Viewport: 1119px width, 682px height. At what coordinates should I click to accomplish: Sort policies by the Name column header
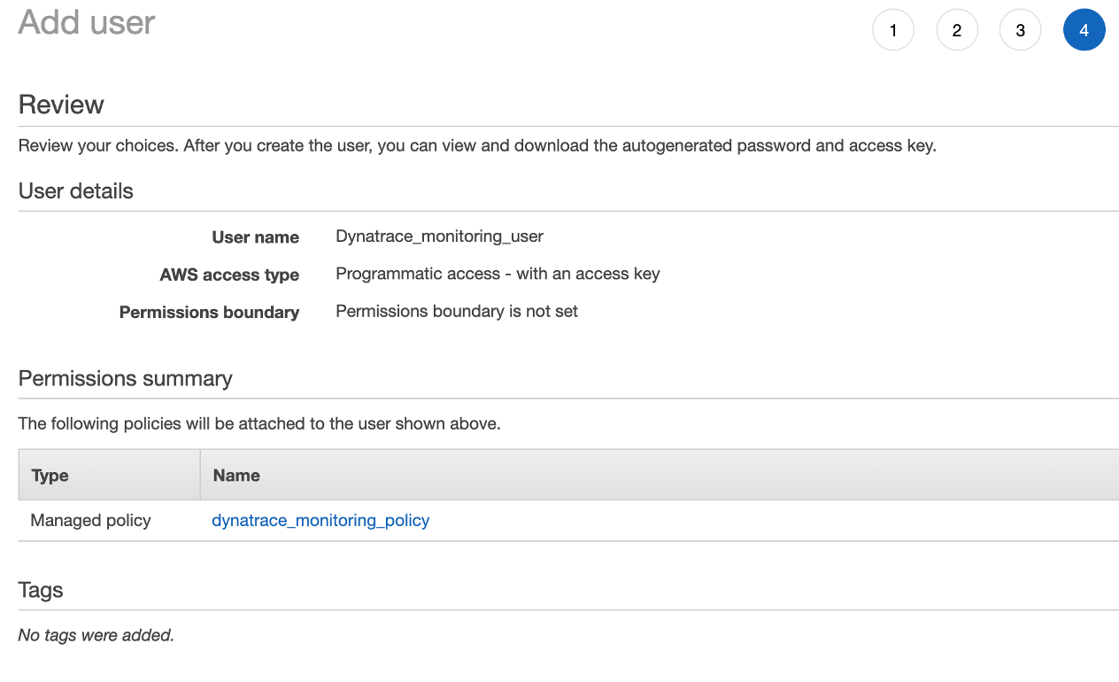pyautogui.click(x=236, y=475)
